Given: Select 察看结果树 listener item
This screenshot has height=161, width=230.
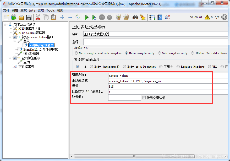Looking at the screenshot, I should [26, 66].
